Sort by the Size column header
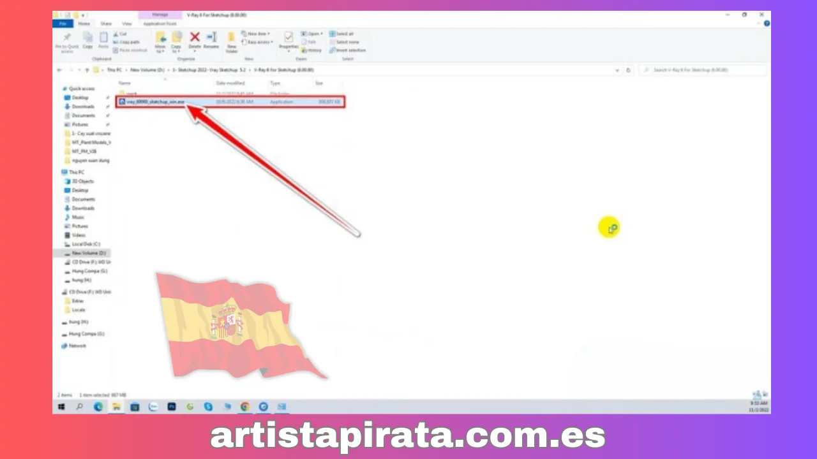This screenshot has width=817, height=459. [319, 84]
